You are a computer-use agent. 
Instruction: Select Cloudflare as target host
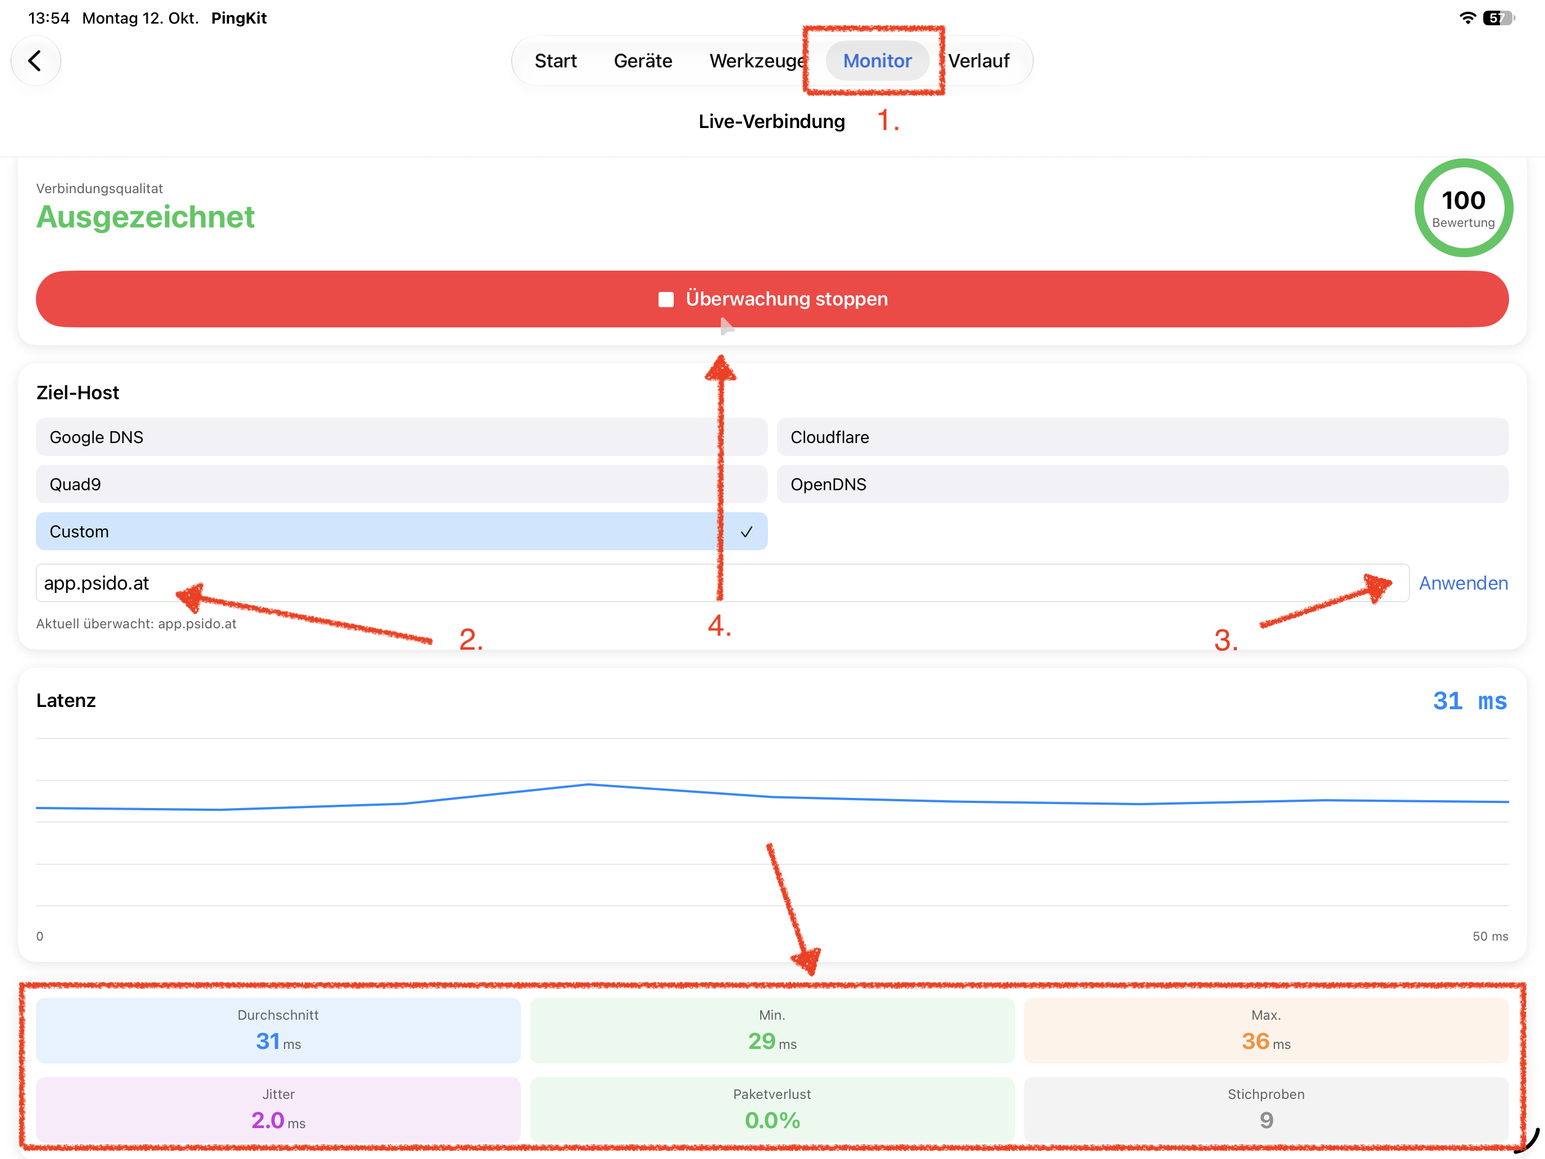1142,437
